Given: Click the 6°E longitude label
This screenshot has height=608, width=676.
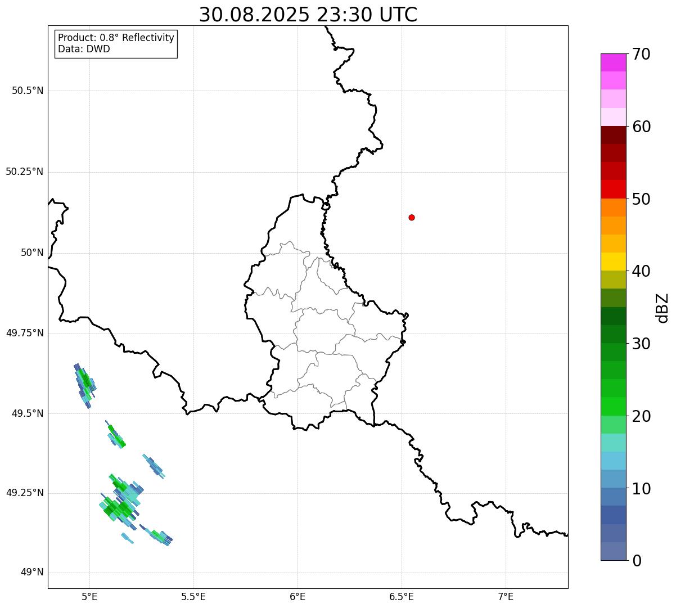Looking at the screenshot, I should point(298,597).
